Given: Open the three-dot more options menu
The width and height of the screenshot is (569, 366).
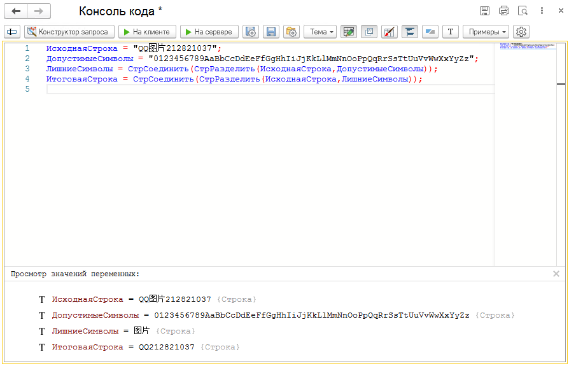Looking at the screenshot, I should coord(542,11).
